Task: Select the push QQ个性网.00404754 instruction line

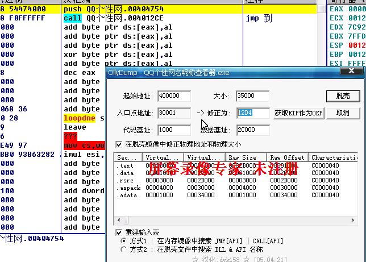Action: 158,9
